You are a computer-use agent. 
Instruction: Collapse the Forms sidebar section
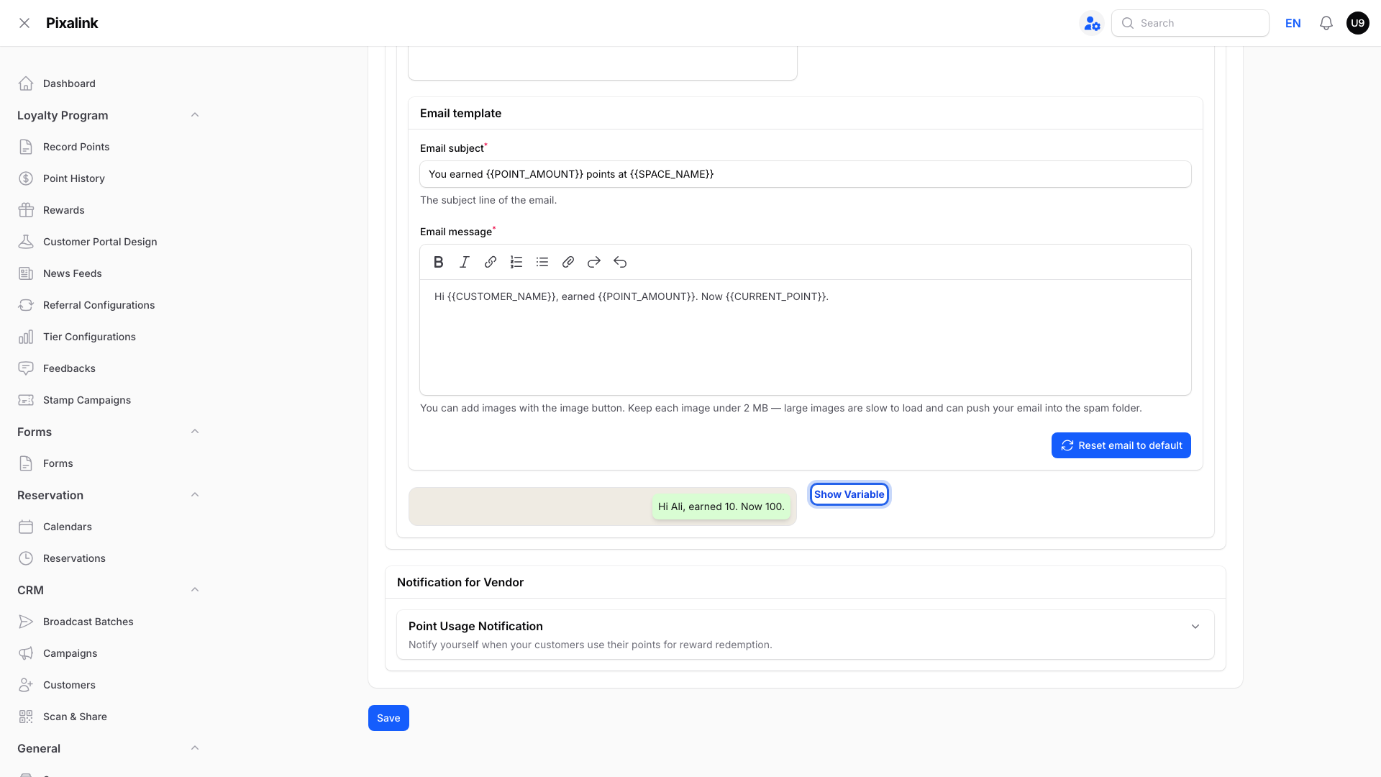[195, 432]
